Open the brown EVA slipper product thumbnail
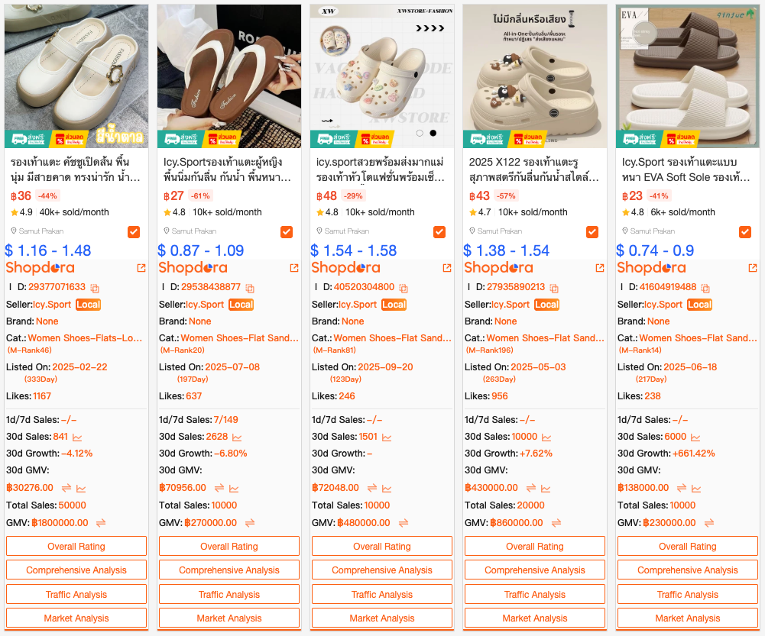This screenshot has width=765, height=636. (687, 76)
